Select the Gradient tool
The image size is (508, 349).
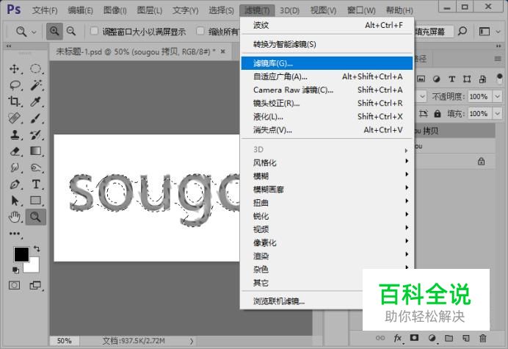pos(36,151)
